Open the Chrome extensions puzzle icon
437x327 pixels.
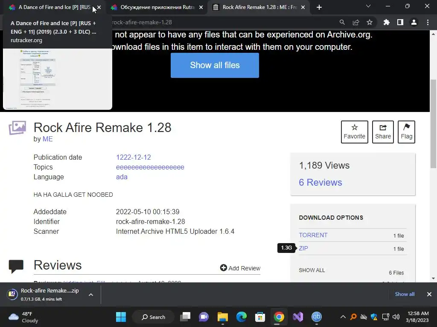[x=386, y=22]
